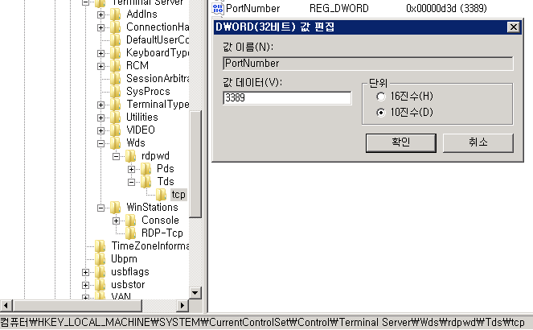Viewport: 533px width, 330px height.
Task: Click the Pds folder icon
Action: tap(146, 169)
